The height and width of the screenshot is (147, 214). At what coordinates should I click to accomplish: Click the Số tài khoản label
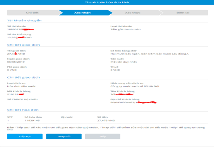tap(17, 26)
